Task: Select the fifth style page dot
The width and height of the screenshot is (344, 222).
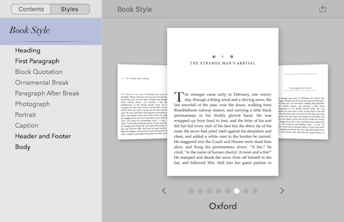Action: pos(228,191)
